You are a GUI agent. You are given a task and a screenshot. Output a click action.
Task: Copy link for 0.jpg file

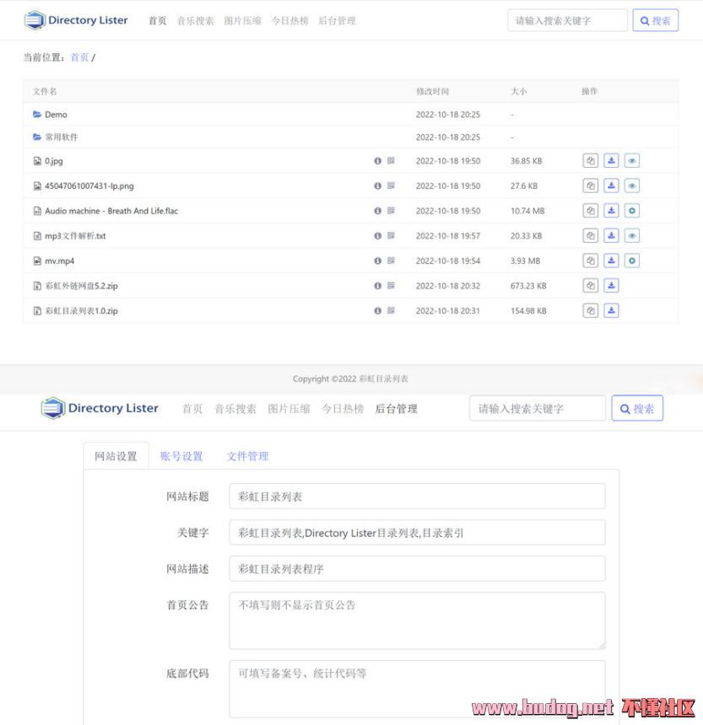click(590, 161)
